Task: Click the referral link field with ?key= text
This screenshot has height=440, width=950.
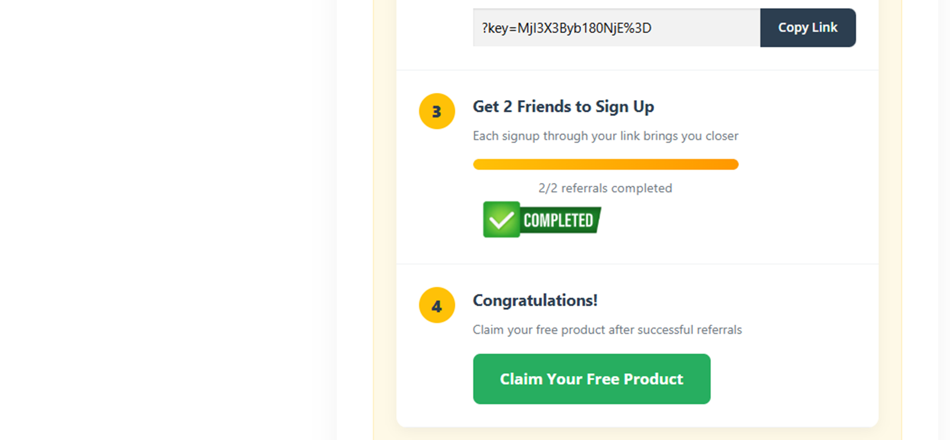Action: (x=615, y=28)
